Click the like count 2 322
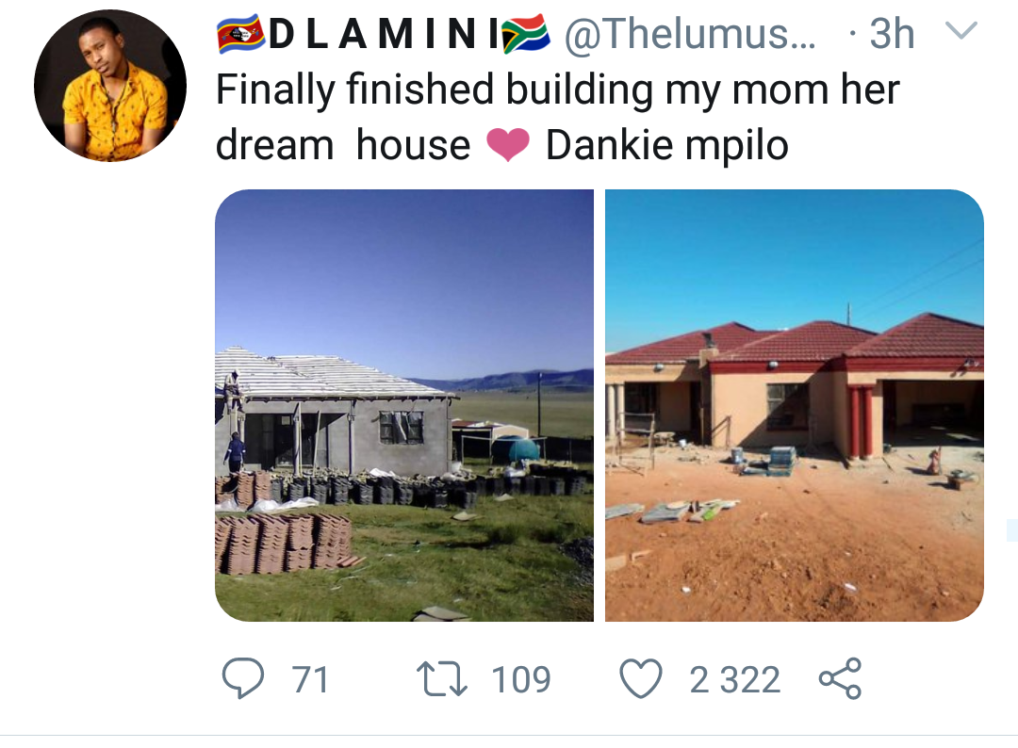This screenshot has width=1018, height=748. pos(734,679)
